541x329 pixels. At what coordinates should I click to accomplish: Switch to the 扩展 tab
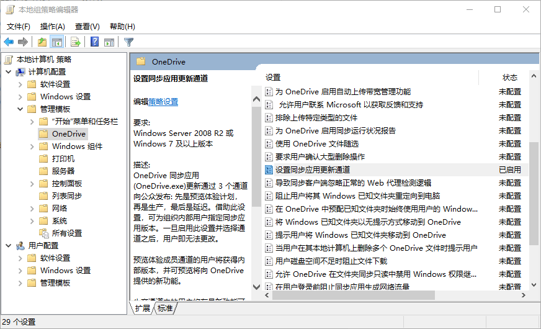143,308
